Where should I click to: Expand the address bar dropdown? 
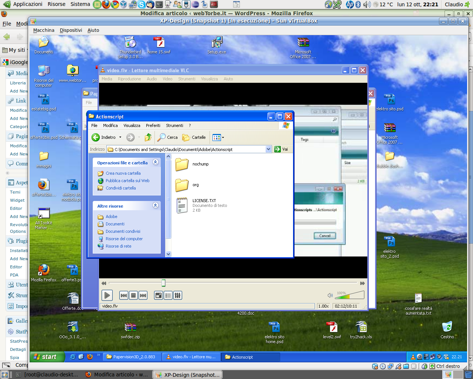pos(268,149)
